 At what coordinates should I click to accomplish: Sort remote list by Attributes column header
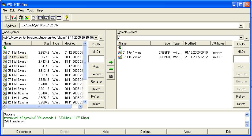(x=218, y=43)
